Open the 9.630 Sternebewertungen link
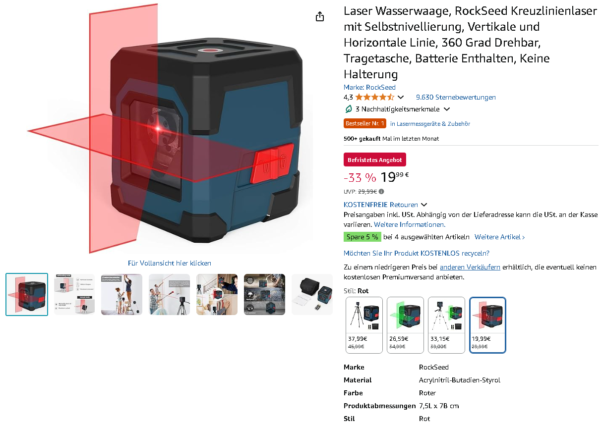This screenshot has height=425, width=603. [x=456, y=97]
